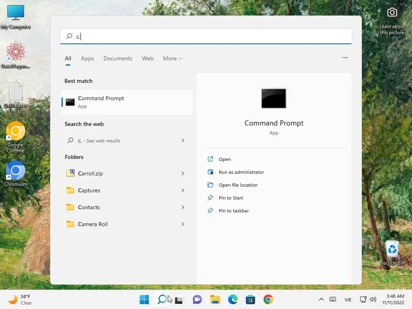Click the Captures folder icon
The width and height of the screenshot is (412, 309).
click(70, 190)
